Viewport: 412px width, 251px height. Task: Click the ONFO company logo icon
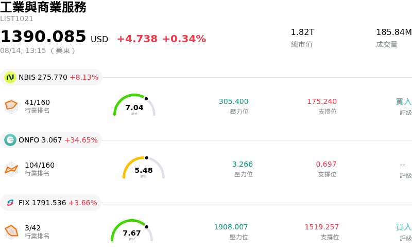(10, 140)
